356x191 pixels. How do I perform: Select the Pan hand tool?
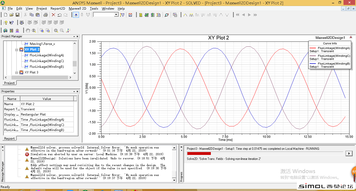click(x=28, y=30)
